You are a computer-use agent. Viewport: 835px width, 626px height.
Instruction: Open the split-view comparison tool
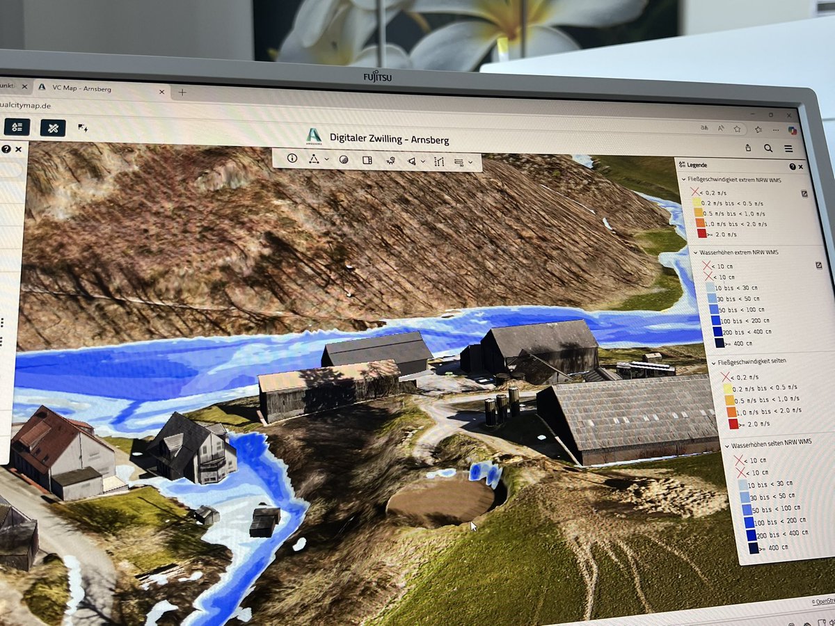(x=367, y=159)
